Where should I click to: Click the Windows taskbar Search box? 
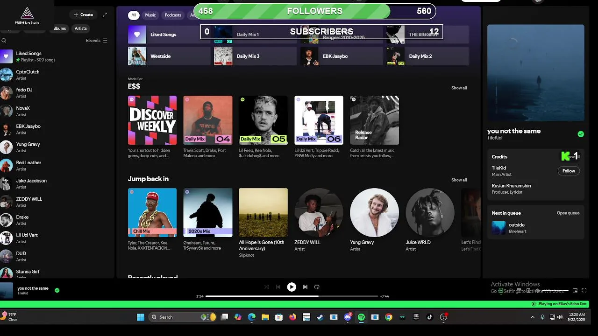[182, 317]
